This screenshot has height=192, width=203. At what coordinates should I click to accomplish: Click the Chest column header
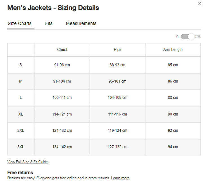(x=62, y=50)
